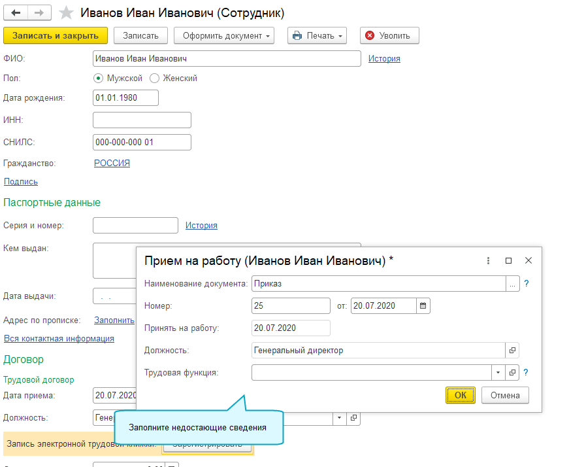Click the forward navigation arrow
The height and width of the screenshot is (467, 569).
coord(40,13)
